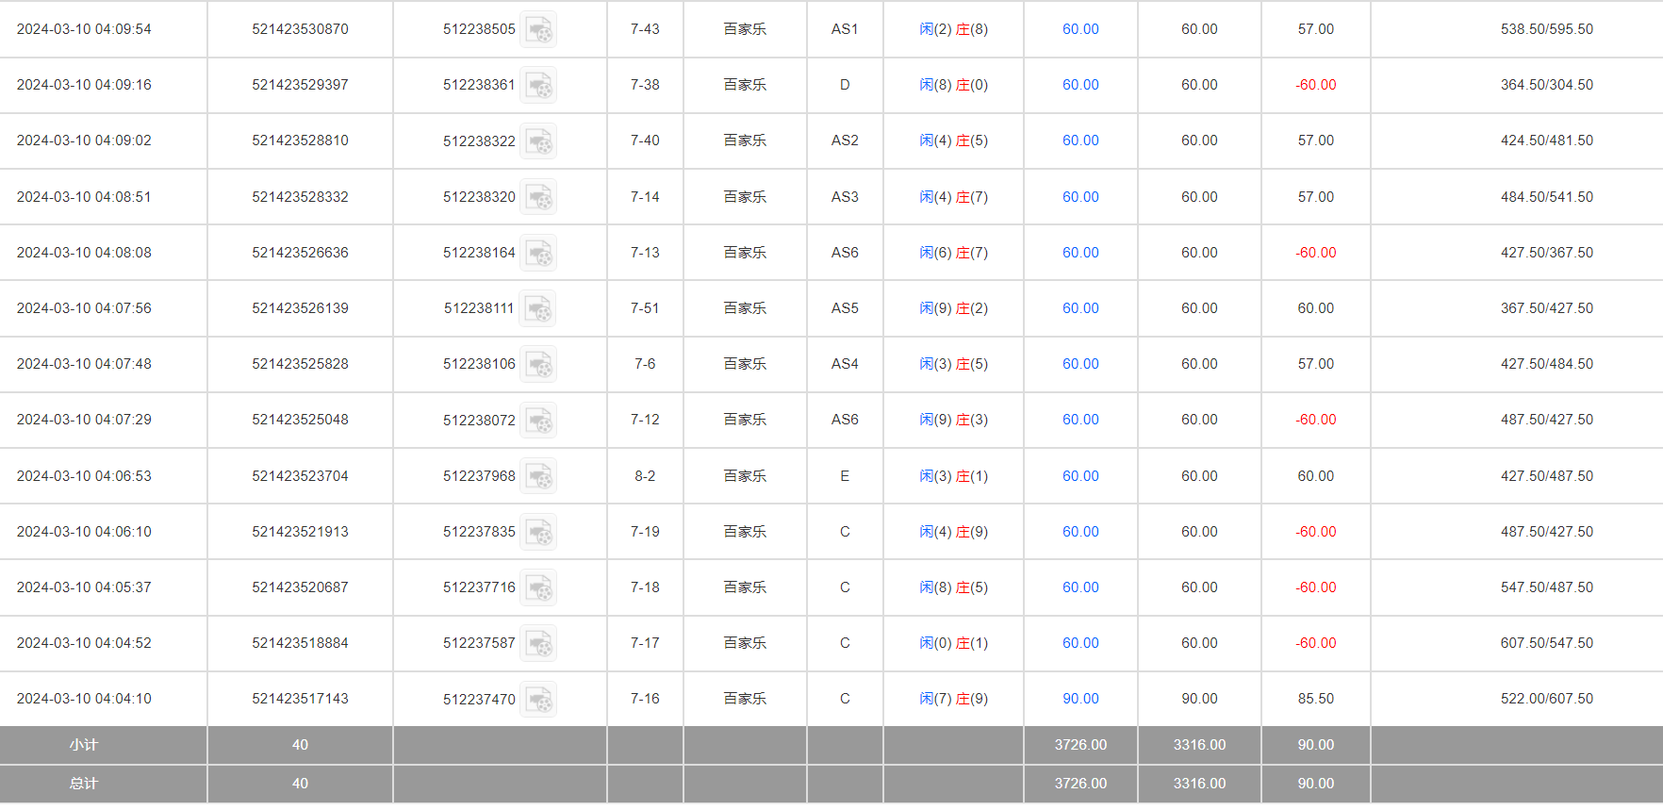1663x810 pixels.
Task: Click result 闲(2) 庄(8)
Action: [953, 29]
